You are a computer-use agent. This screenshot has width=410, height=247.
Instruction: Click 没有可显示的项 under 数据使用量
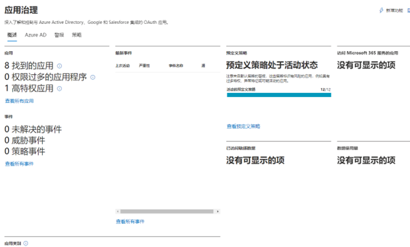pyautogui.click(x=366, y=160)
